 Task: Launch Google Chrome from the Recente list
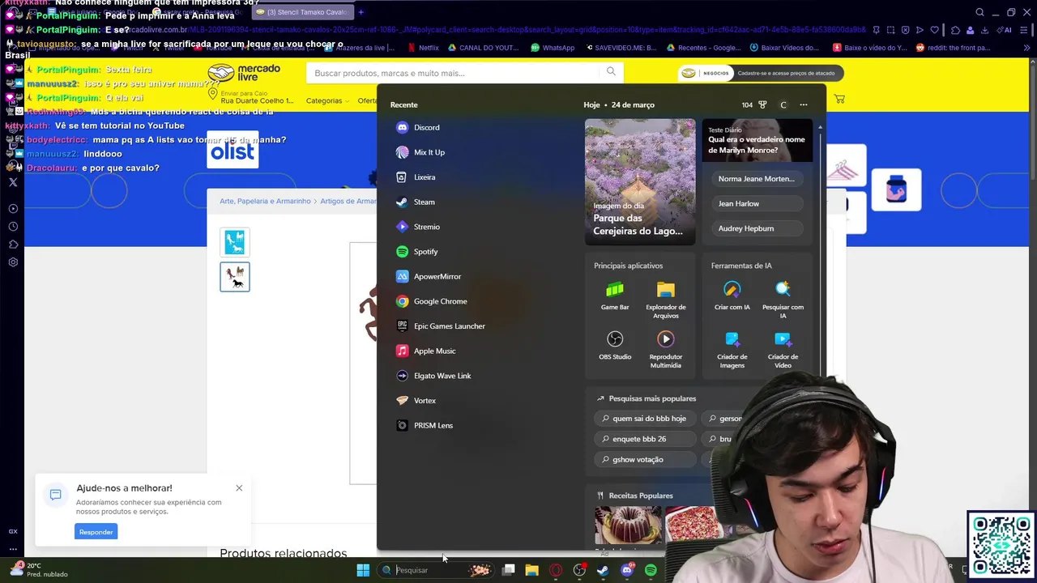coord(431,301)
